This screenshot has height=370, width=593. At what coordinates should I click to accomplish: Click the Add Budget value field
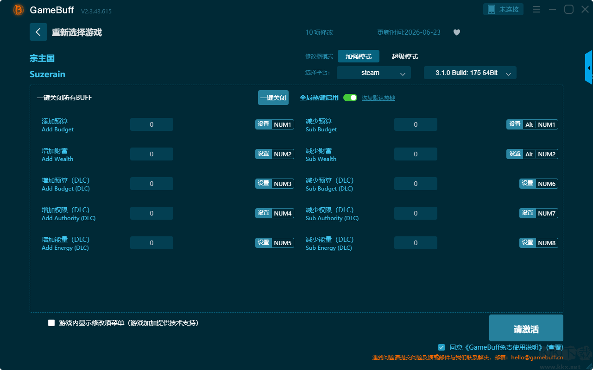(x=151, y=124)
